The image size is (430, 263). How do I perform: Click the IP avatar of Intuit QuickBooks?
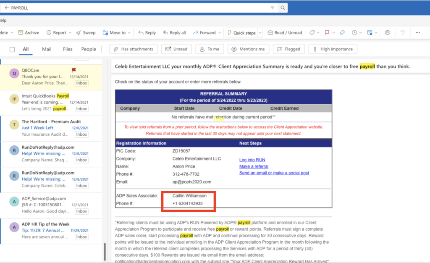[x=14, y=99]
